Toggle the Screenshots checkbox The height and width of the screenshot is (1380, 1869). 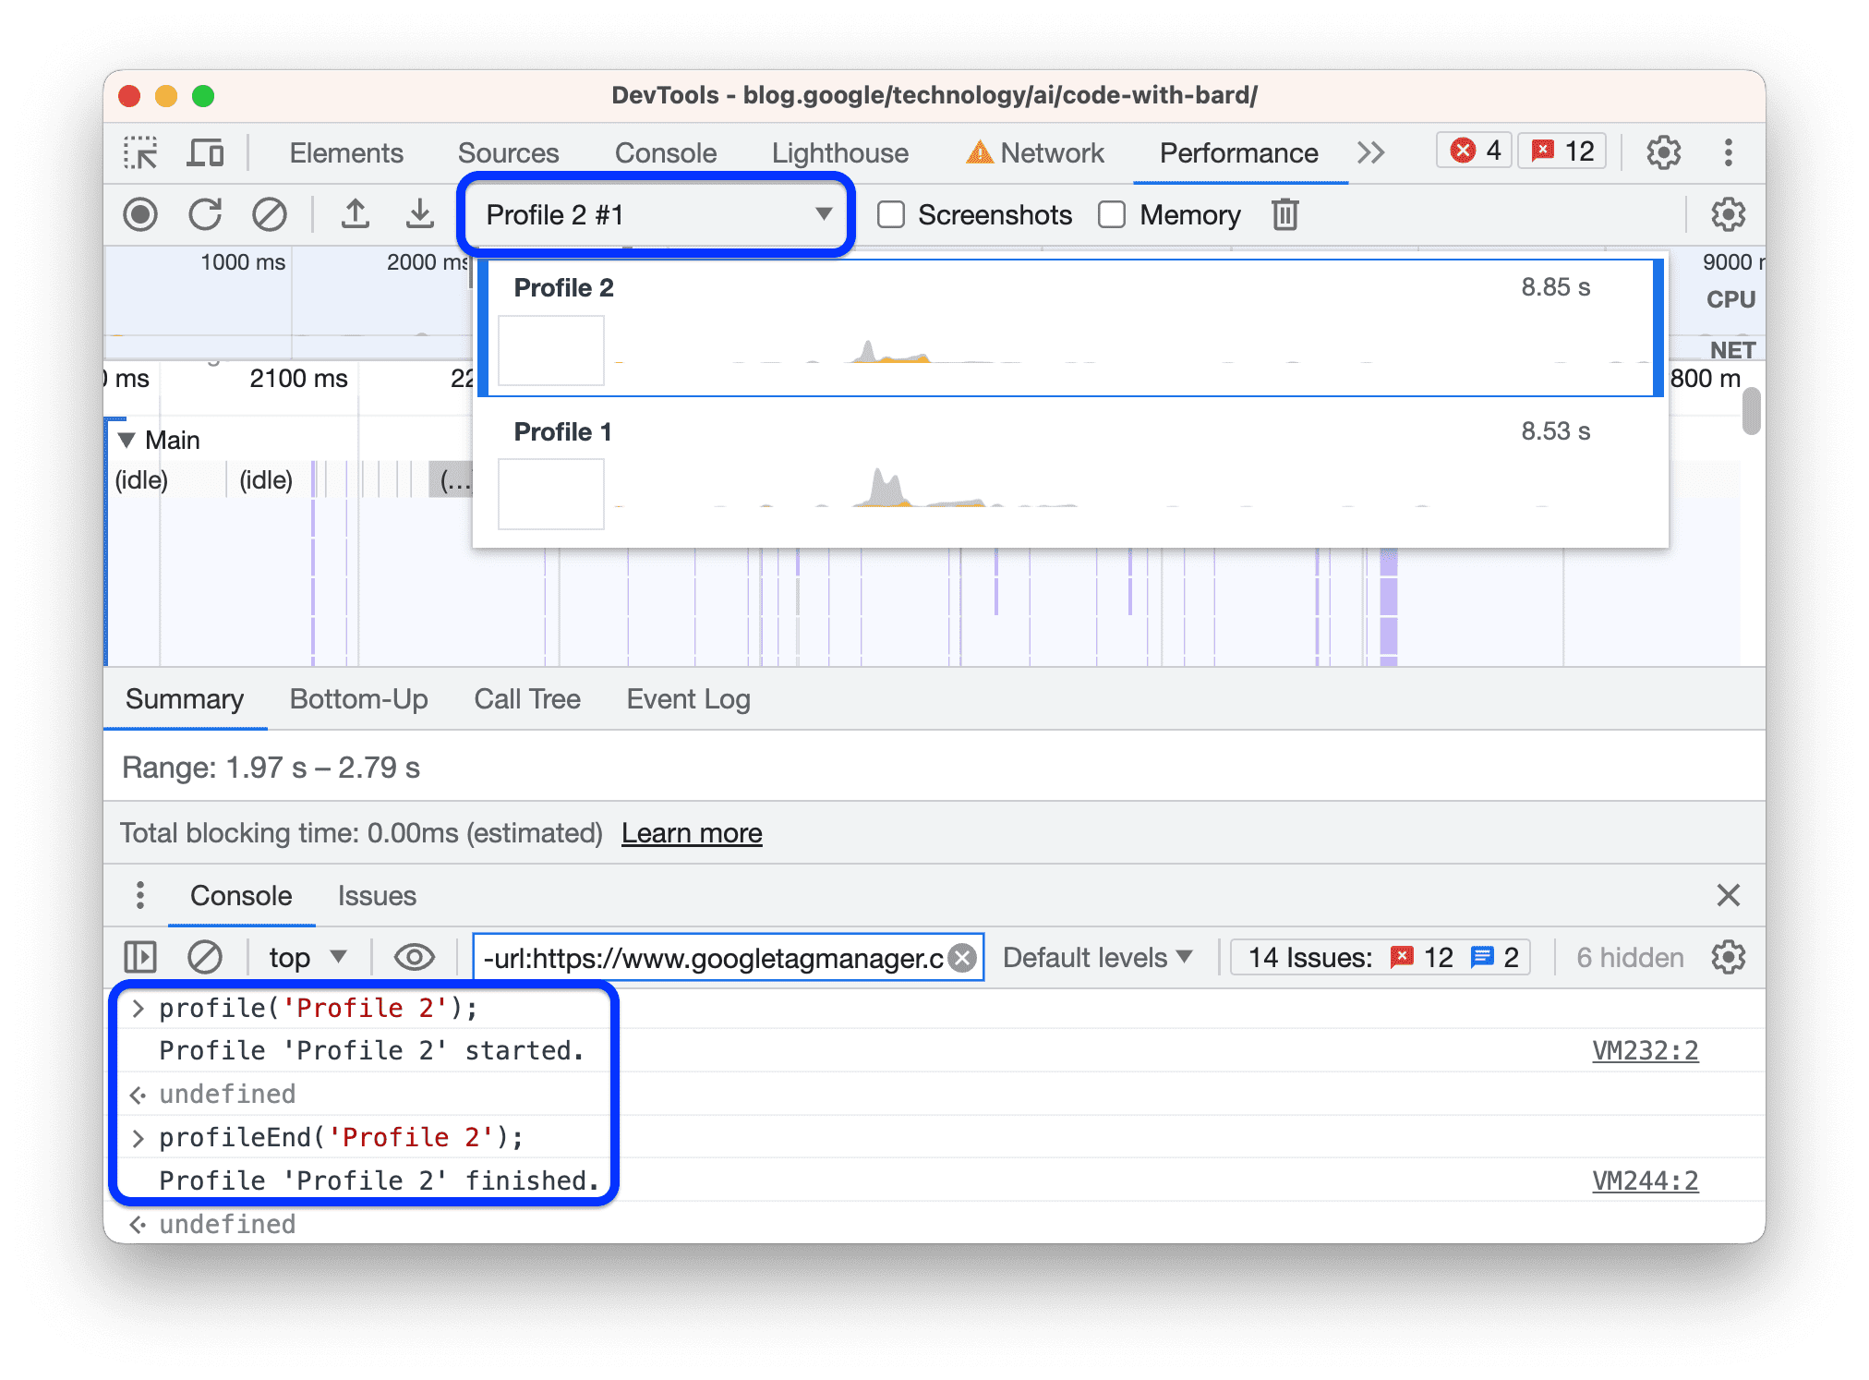click(889, 213)
